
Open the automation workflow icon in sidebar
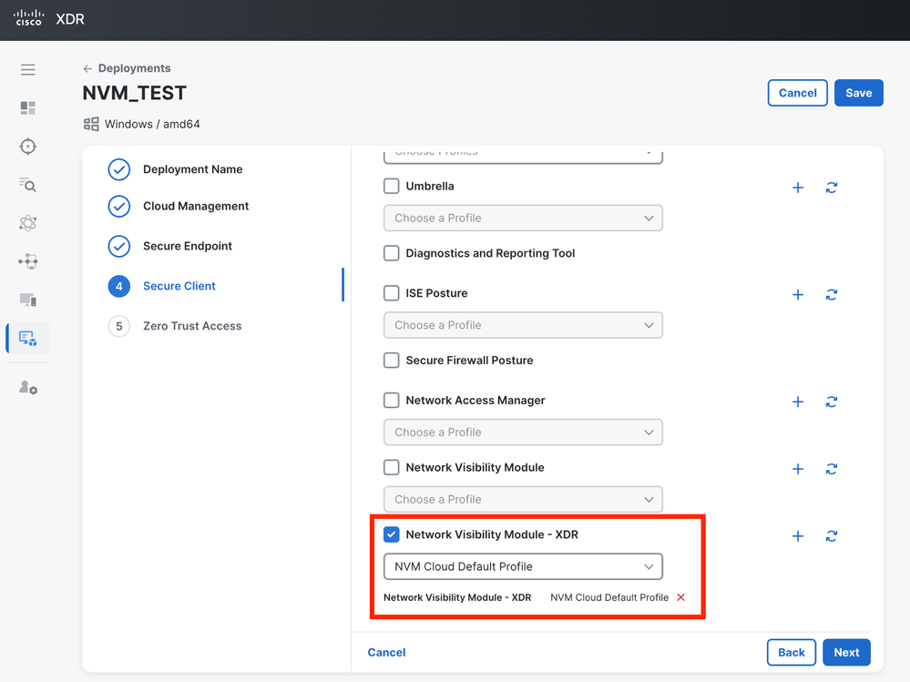(x=28, y=261)
